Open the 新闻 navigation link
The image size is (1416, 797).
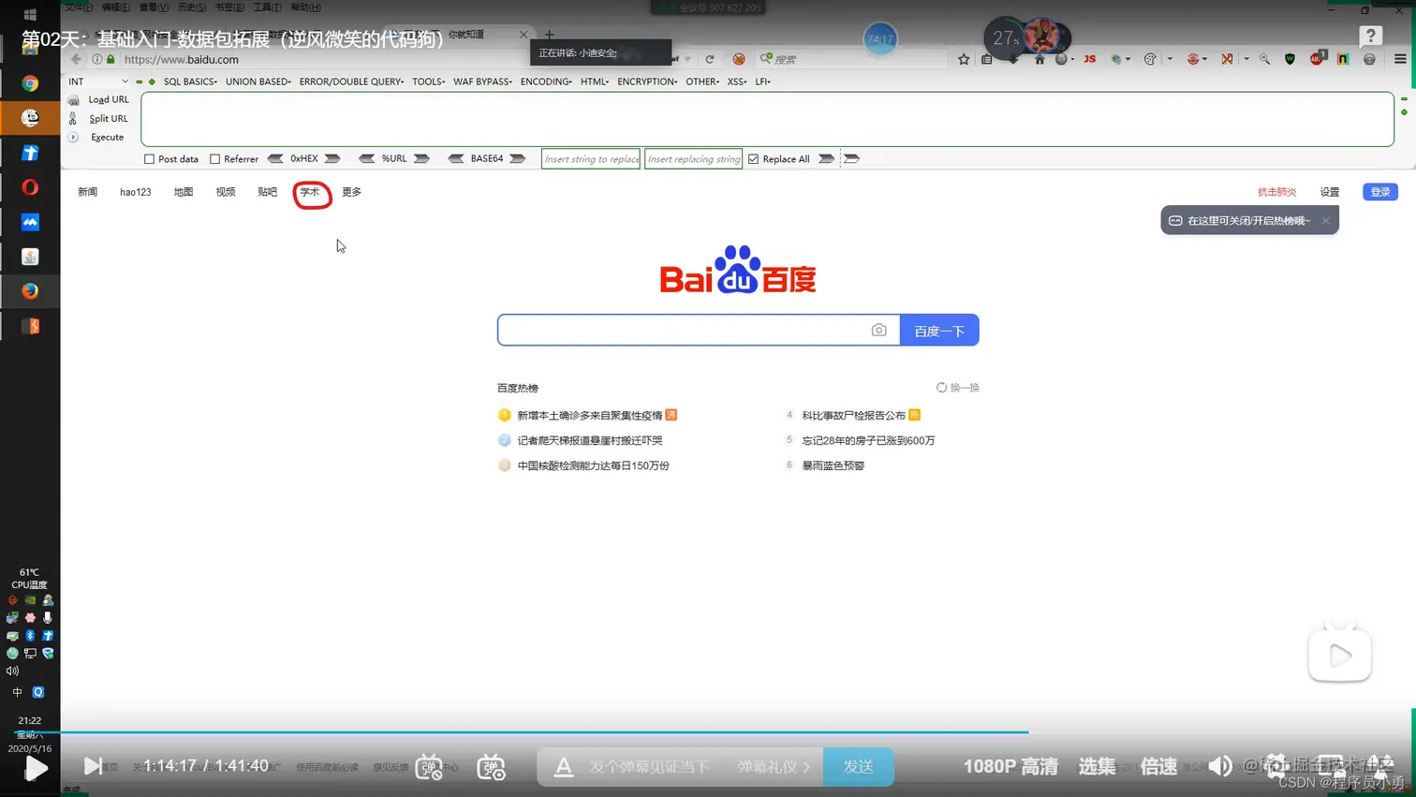[87, 192]
